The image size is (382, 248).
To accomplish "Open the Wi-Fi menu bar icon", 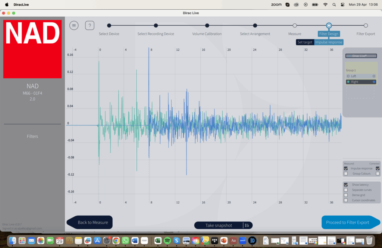I will [325, 4].
